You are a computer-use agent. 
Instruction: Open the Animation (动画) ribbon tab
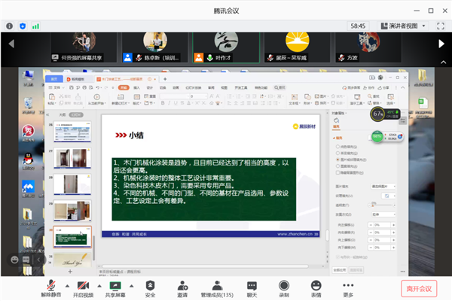[x=176, y=87]
